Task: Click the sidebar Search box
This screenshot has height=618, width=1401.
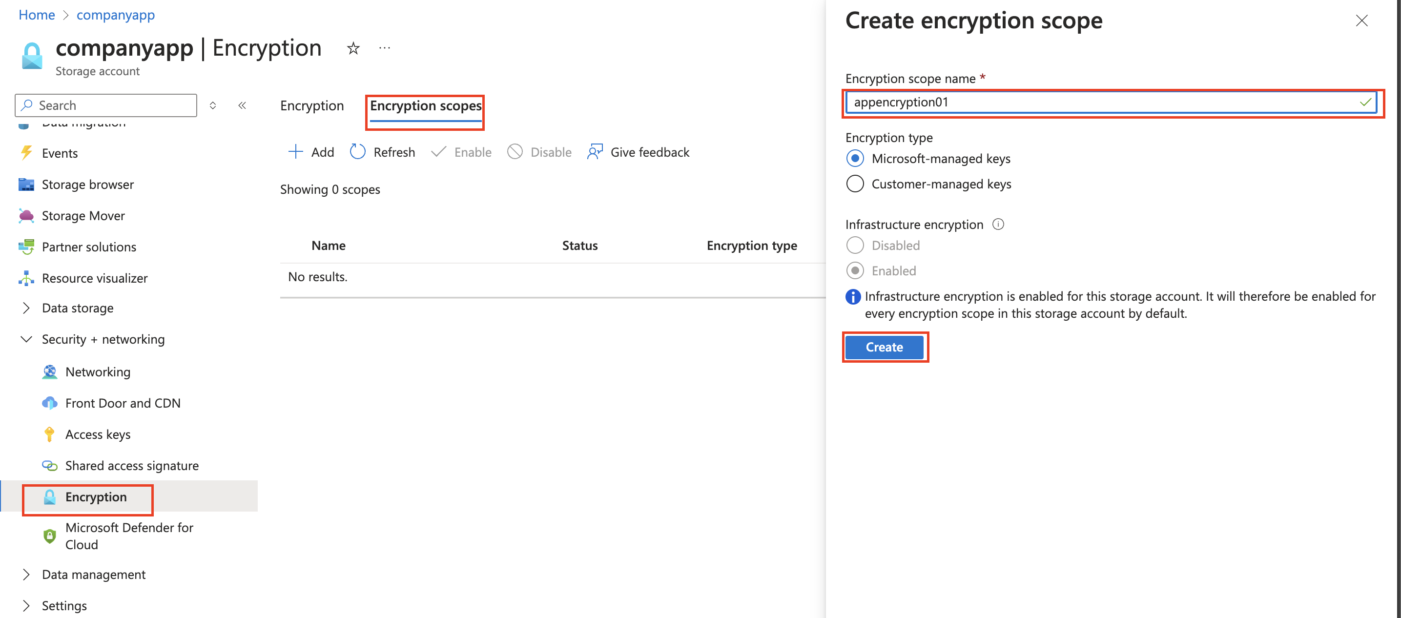Action: tap(106, 105)
